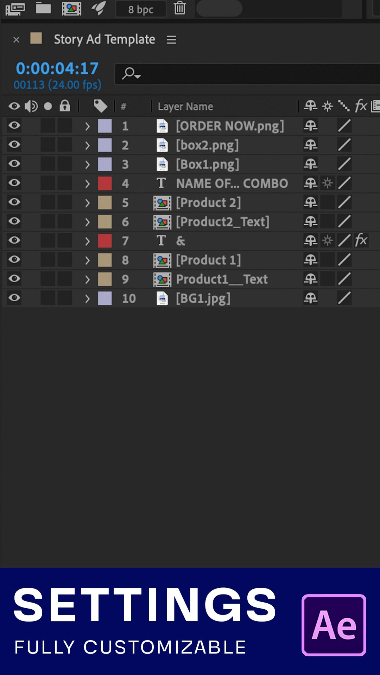Click the new composition icon
The width and height of the screenshot is (380, 675).
coord(71,8)
